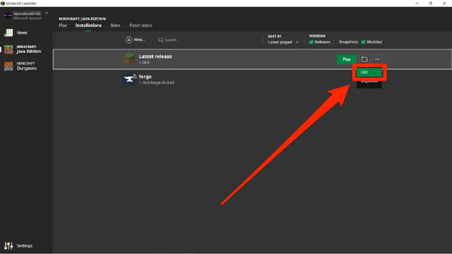Click the plus icon for New installation
The image size is (452, 254).
coord(129,40)
